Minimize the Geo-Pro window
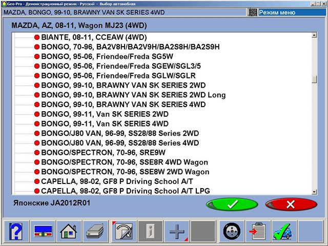The height and width of the screenshot is (246, 328). point(313,4)
